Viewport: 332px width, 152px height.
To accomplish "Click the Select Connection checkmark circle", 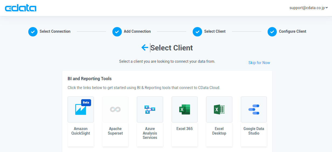I will [x=33, y=32].
